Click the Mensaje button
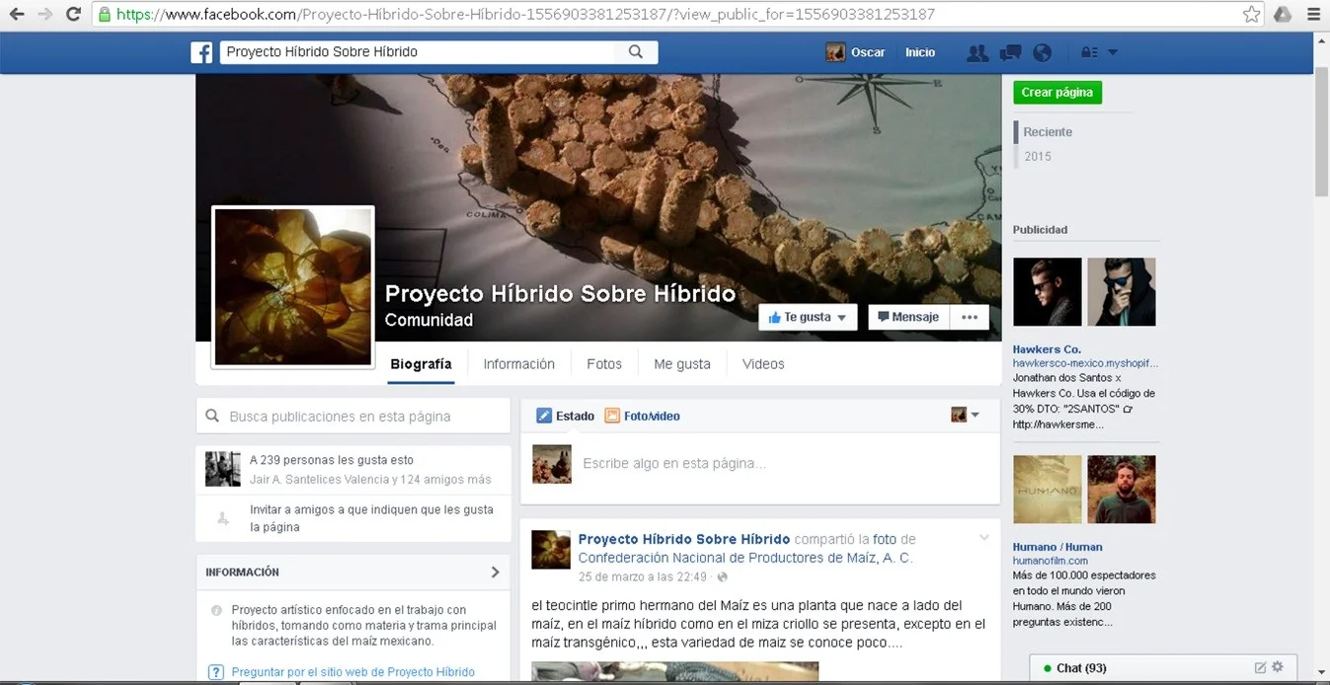Image resolution: width=1330 pixels, height=685 pixels. pos(908,317)
